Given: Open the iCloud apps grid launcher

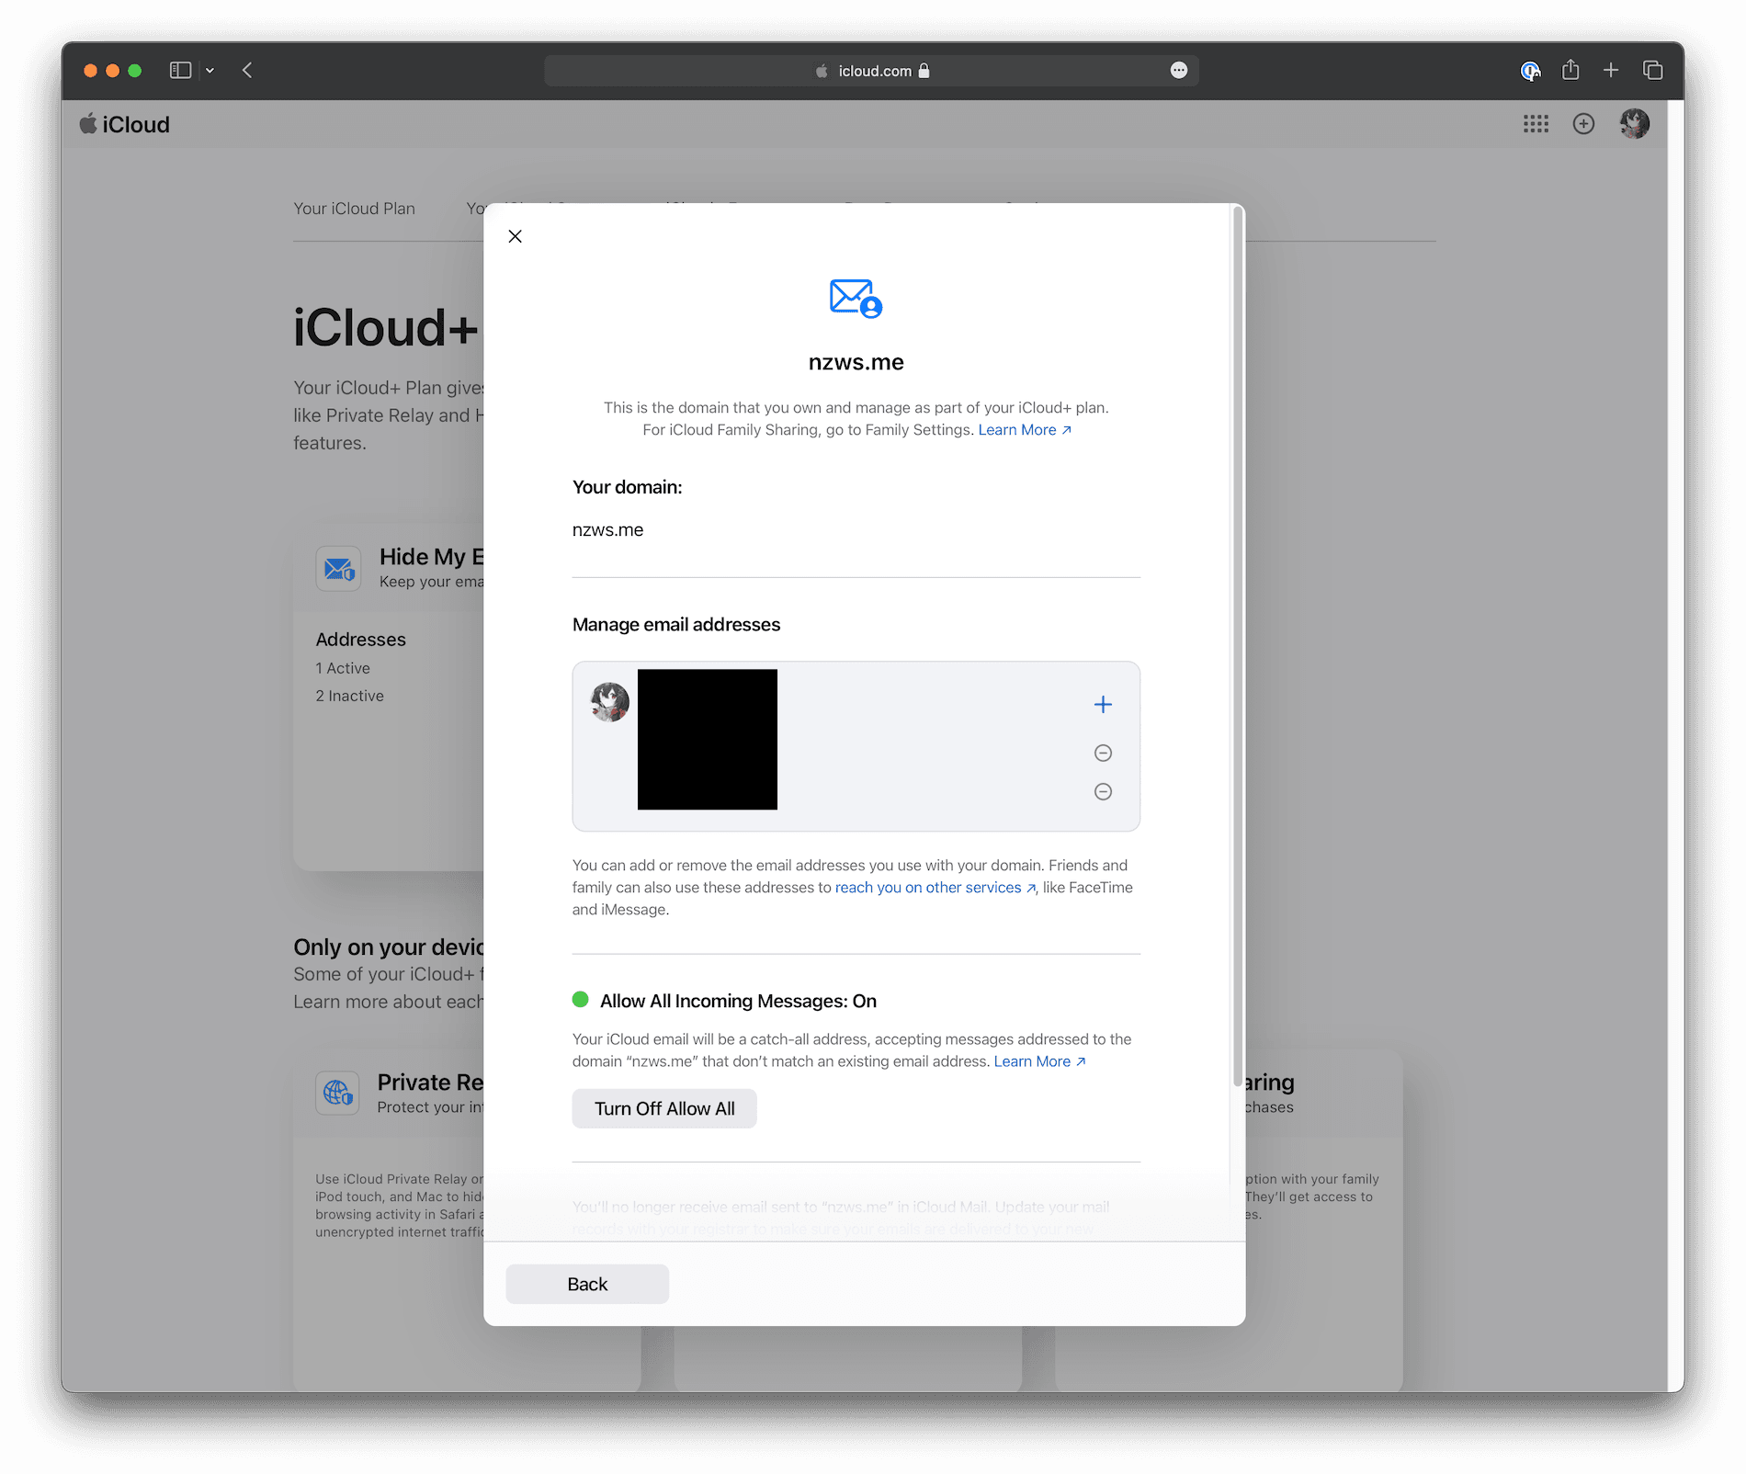Looking at the screenshot, I should coord(1536,124).
